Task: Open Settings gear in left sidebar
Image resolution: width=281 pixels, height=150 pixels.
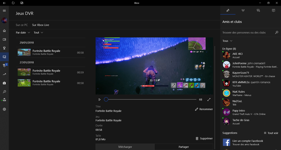Action: click(4, 109)
